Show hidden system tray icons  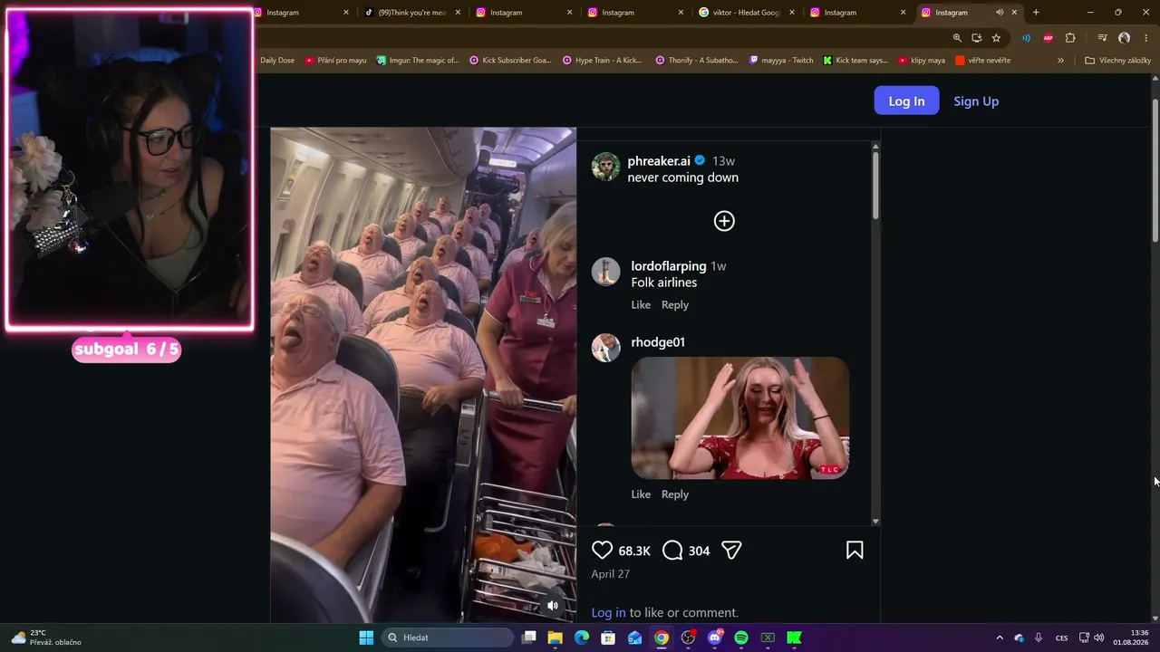[x=1000, y=638]
